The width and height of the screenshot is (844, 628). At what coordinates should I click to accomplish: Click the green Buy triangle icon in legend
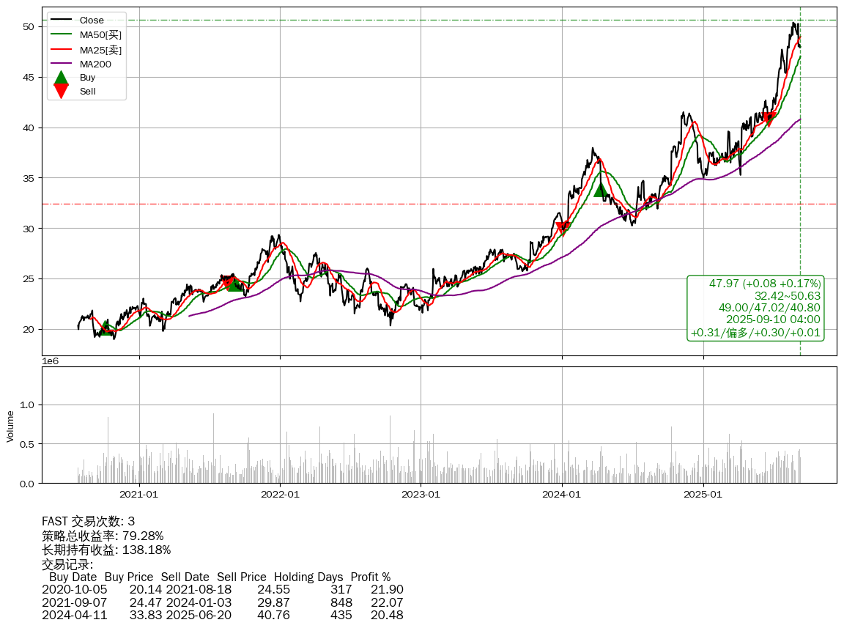click(x=62, y=78)
